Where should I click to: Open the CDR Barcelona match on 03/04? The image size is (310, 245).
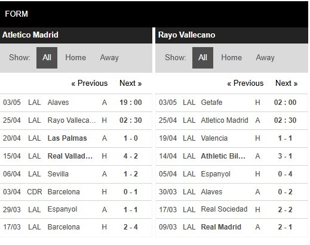point(76,192)
